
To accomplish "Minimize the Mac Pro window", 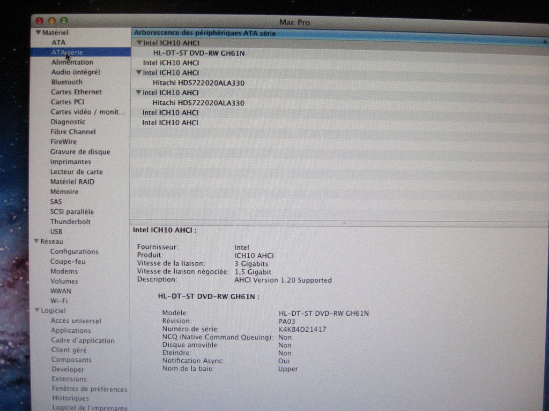I will (52, 21).
